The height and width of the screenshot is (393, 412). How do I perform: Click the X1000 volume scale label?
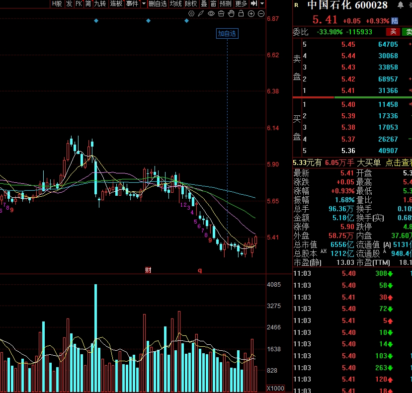[x=275, y=388]
